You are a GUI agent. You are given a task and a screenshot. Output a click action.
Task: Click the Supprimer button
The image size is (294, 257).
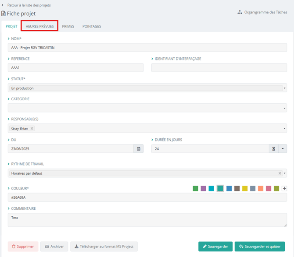(23, 246)
